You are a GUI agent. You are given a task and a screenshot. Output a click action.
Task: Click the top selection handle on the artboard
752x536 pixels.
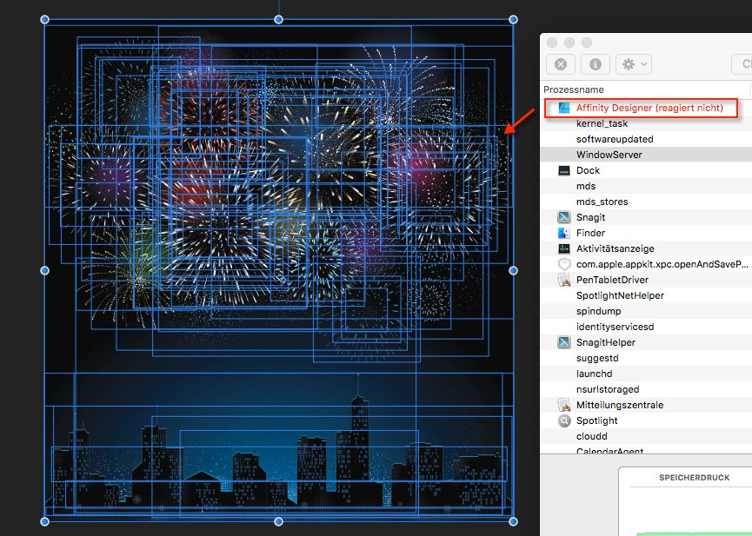tap(277, 18)
